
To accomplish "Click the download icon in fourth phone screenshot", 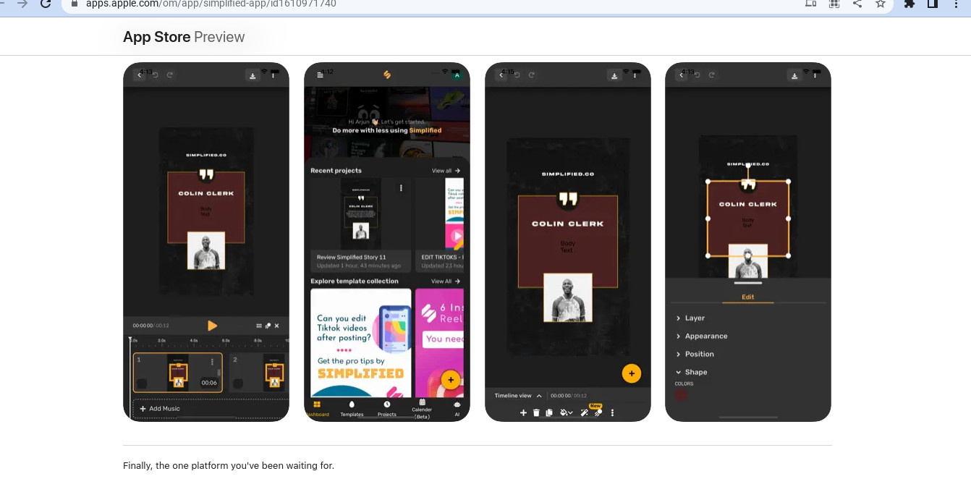I will pos(794,75).
